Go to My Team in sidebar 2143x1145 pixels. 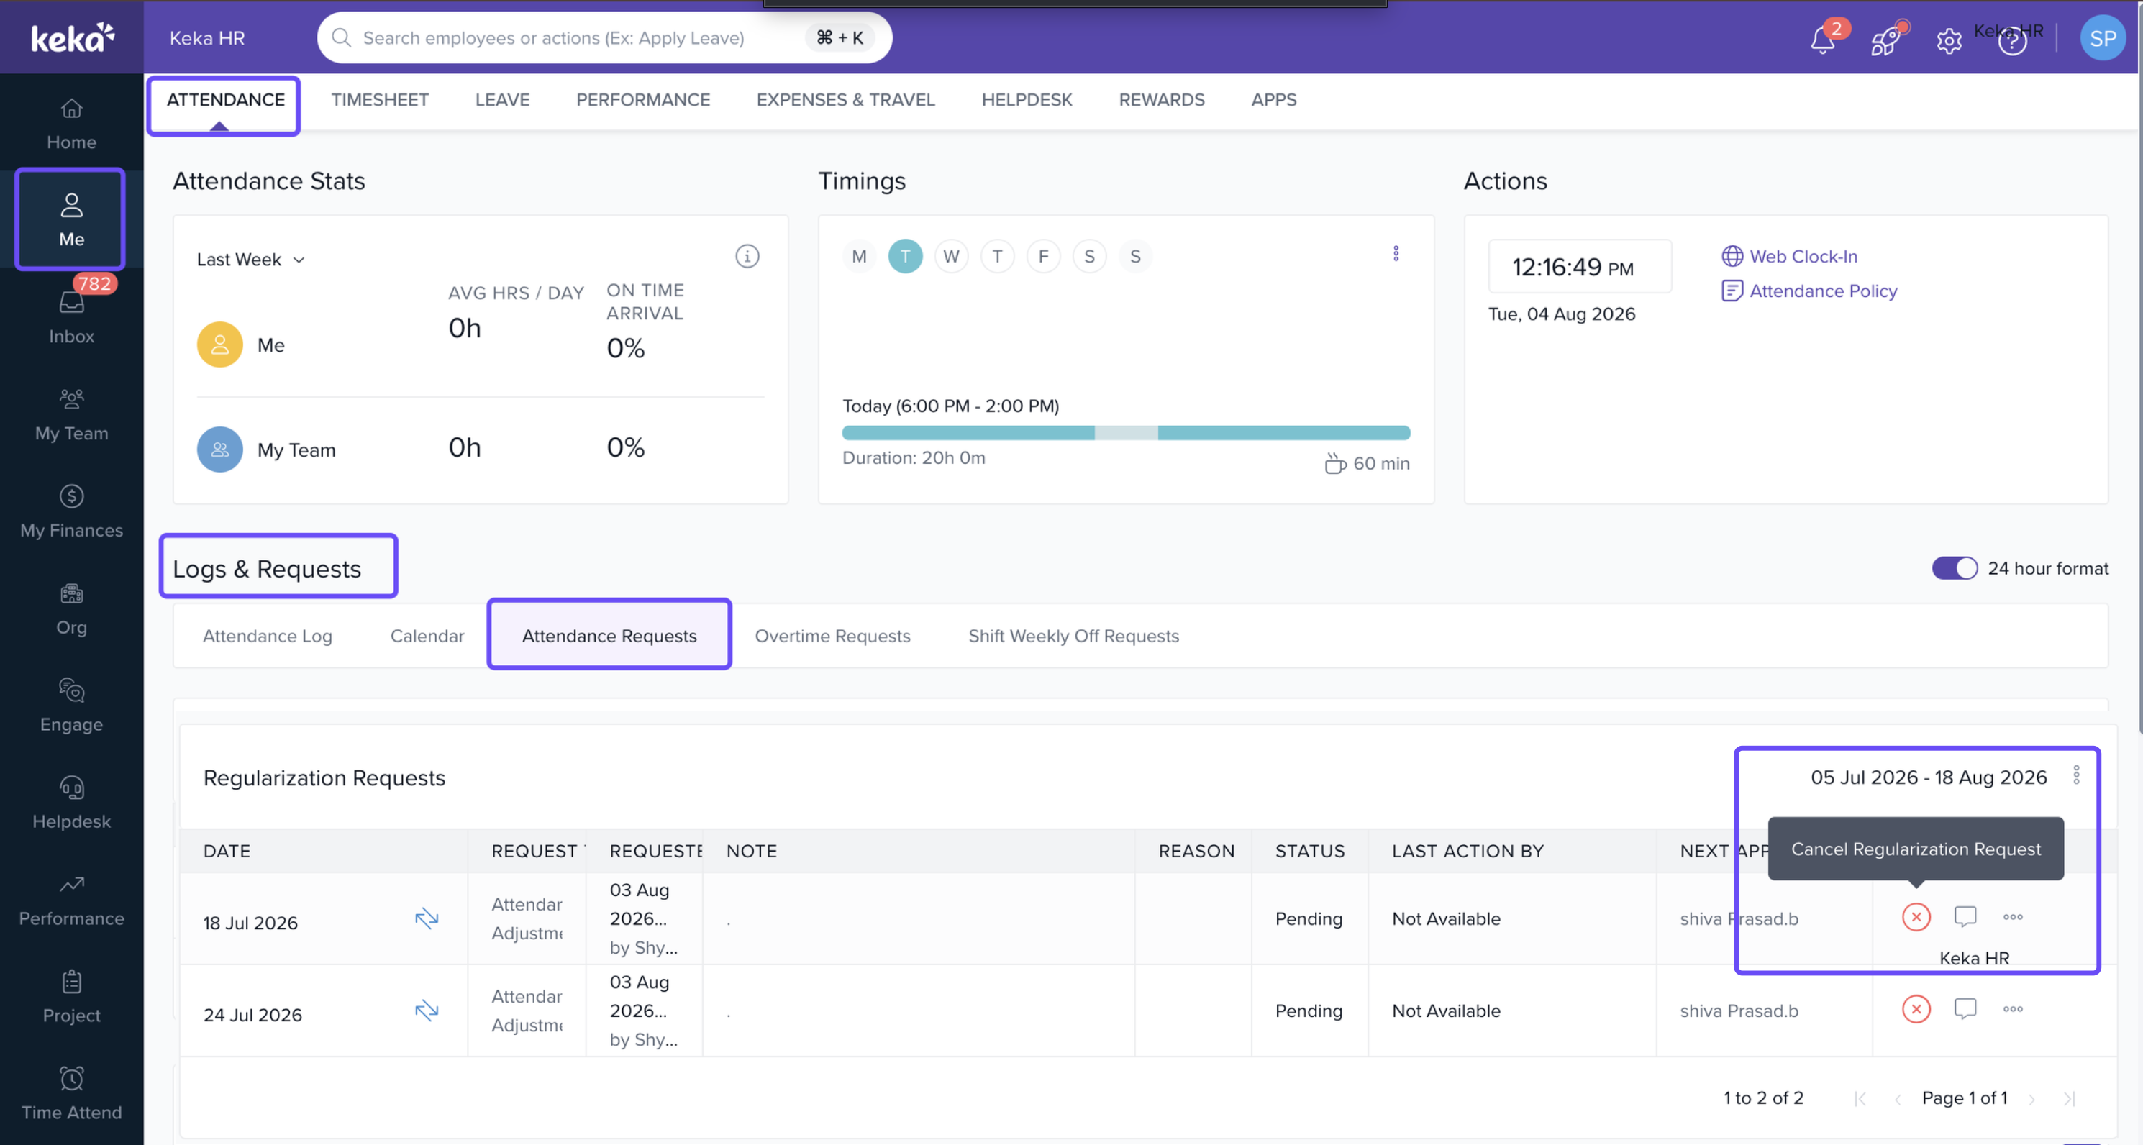tap(71, 414)
